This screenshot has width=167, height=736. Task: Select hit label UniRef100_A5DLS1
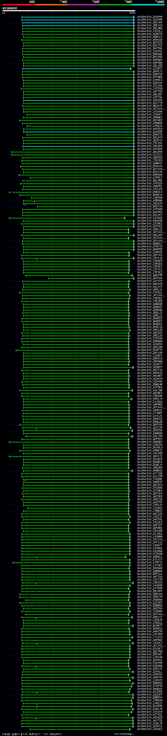pos(150,229)
